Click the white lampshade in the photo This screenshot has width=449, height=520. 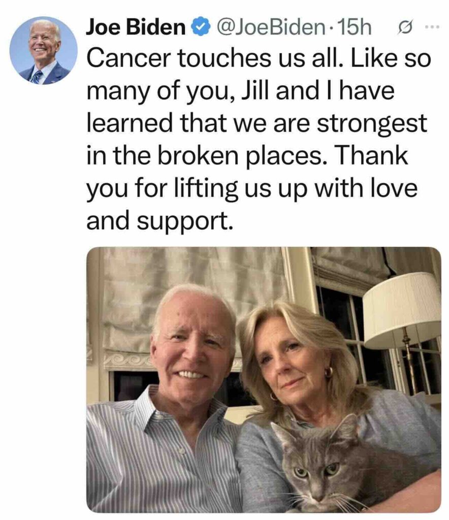[x=402, y=309]
